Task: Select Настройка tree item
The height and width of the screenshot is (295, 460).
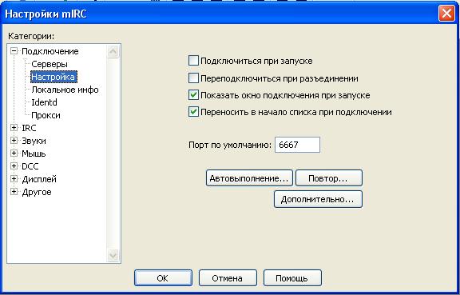Action: 54,77
